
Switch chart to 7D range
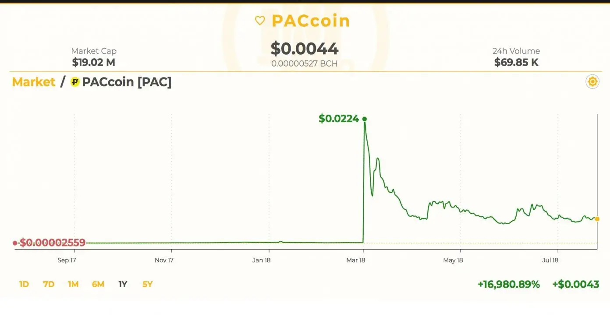49,285
